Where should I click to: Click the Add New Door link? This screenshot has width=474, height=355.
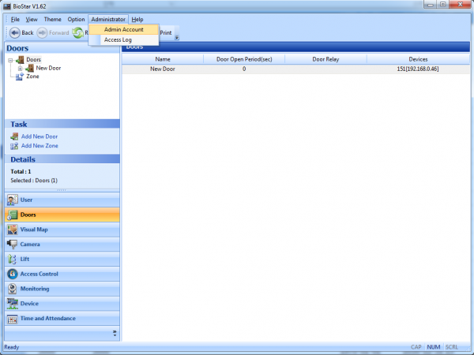click(39, 136)
